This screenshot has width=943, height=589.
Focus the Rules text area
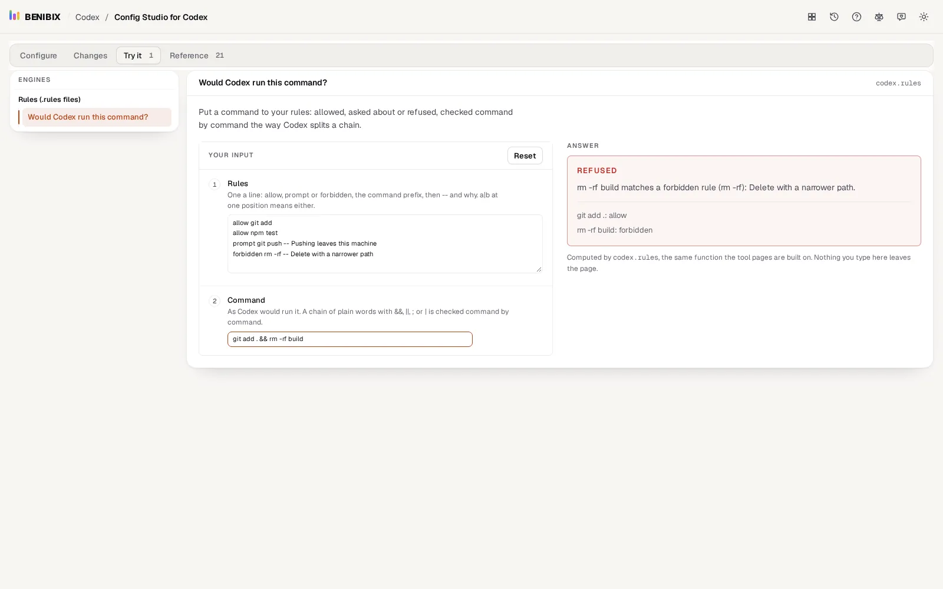tap(385, 244)
